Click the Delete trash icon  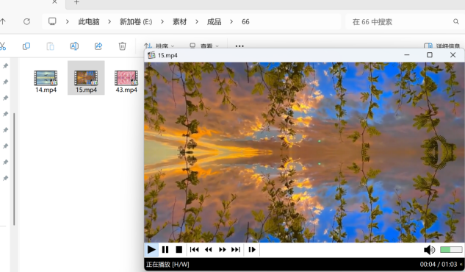click(x=122, y=46)
